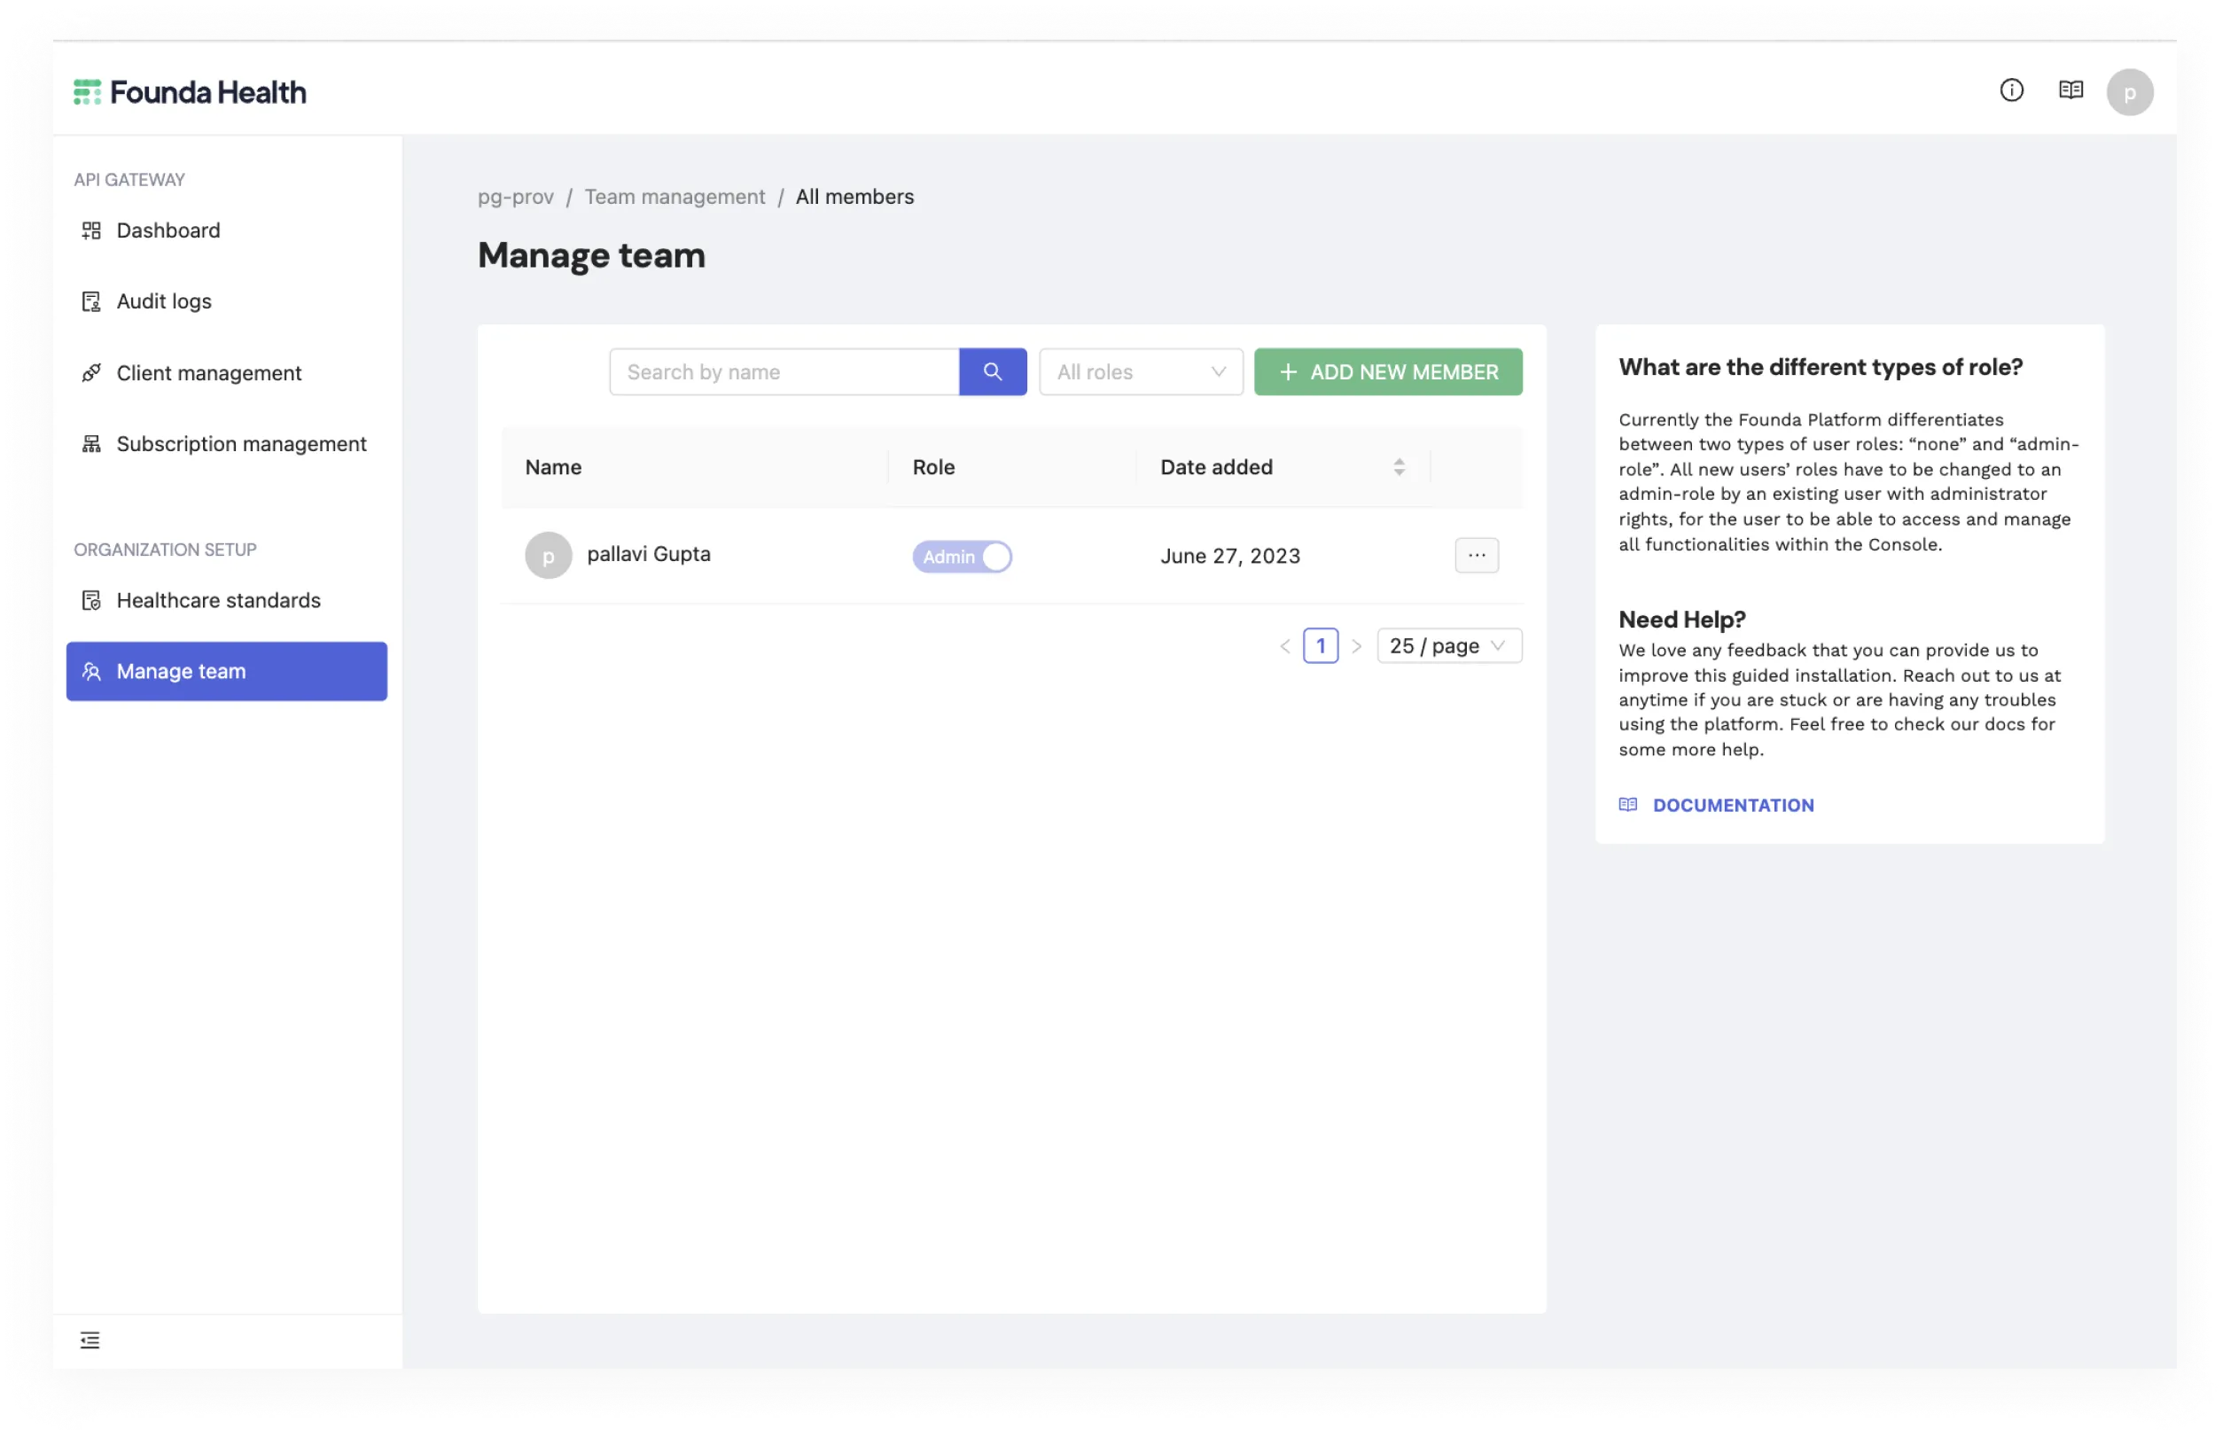Open Audit logs in sidebar
The height and width of the screenshot is (1436, 2230).
click(x=164, y=301)
